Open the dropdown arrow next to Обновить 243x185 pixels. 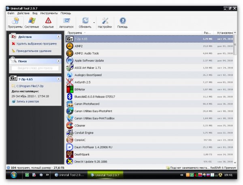pos(94,23)
